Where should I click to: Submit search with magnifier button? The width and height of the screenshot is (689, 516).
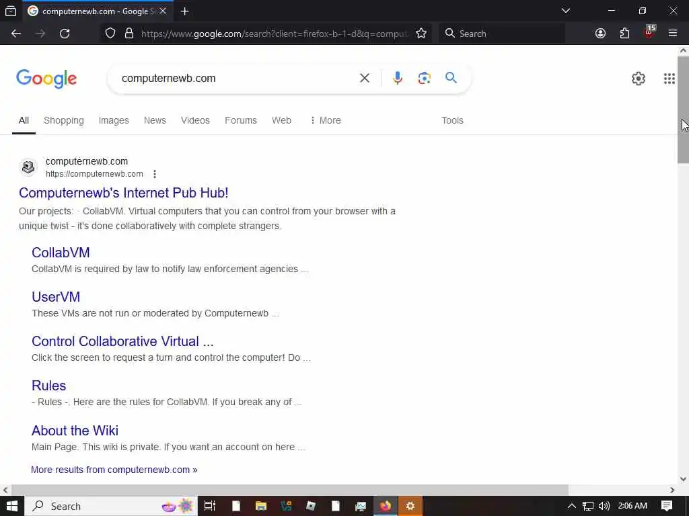451,78
